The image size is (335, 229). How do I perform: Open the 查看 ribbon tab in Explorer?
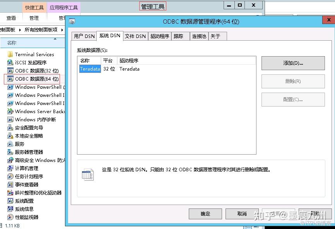(x=11, y=18)
